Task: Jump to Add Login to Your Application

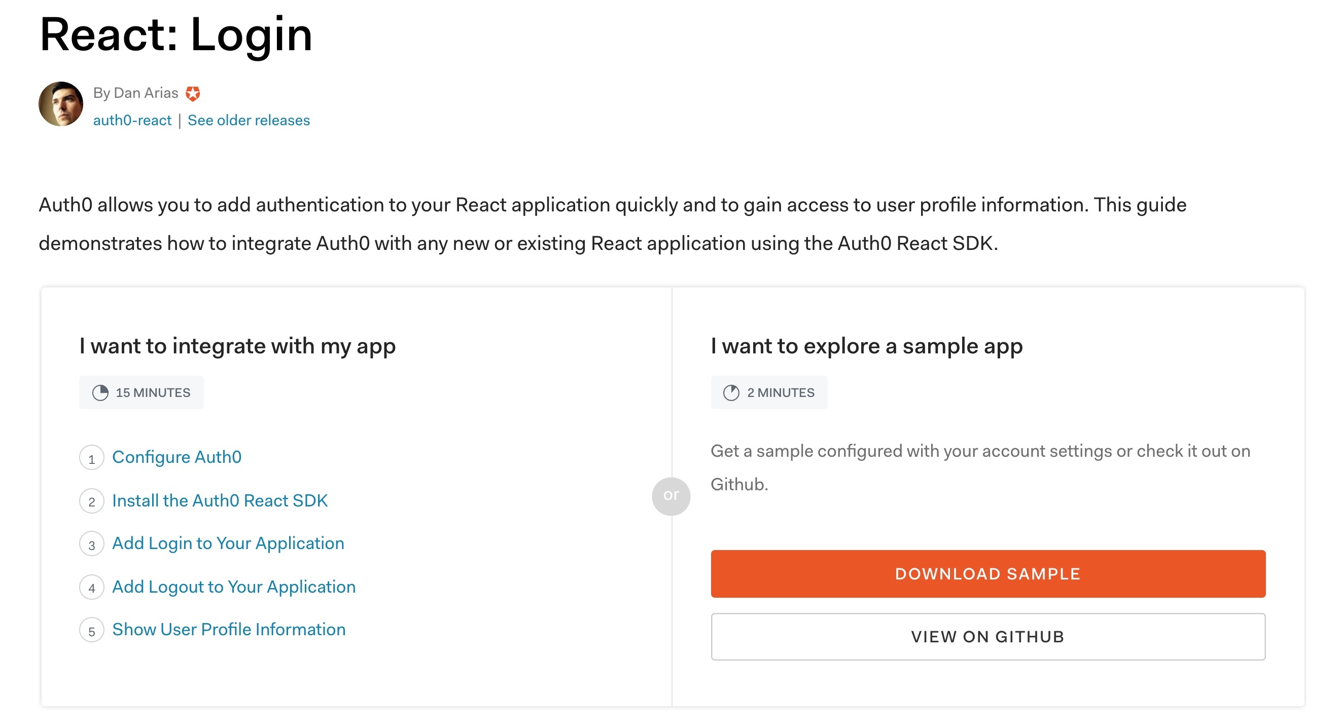Action: click(228, 543)
